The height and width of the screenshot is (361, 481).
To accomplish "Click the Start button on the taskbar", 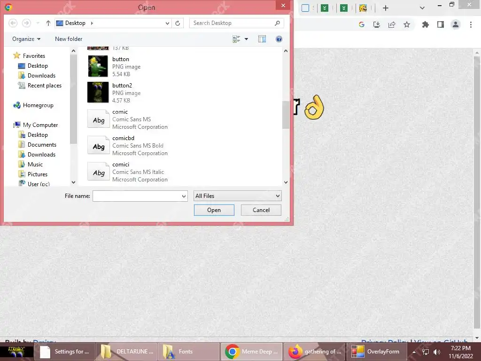I will [16, 352].
